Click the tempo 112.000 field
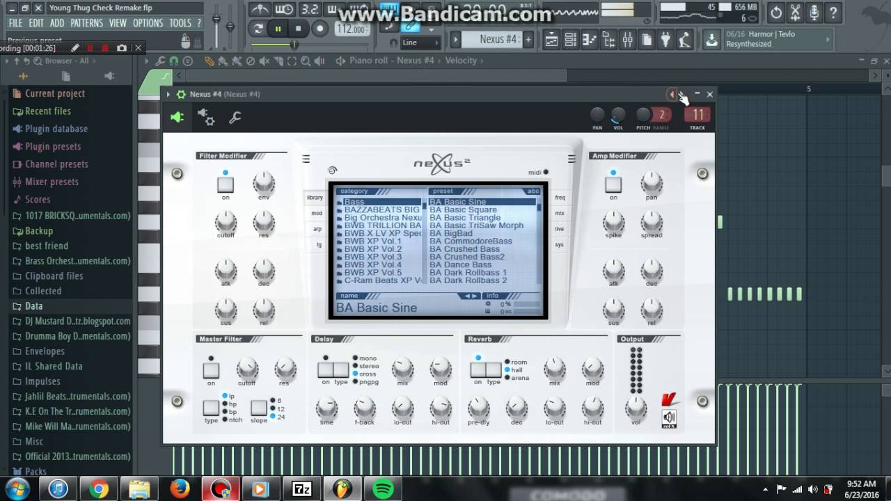The height and width of the screenshot is (501, 891). click(352, 29)
